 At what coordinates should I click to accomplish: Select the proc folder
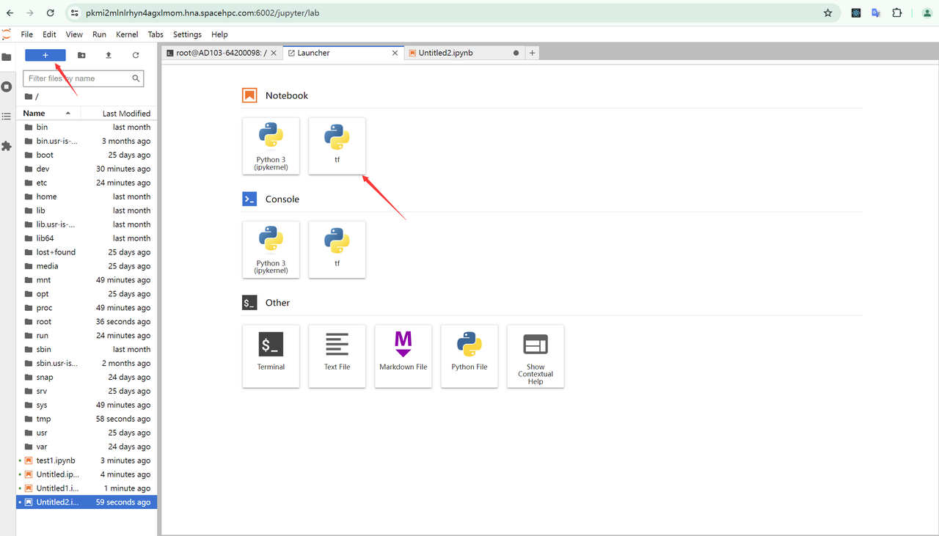[x=87, y=308]
